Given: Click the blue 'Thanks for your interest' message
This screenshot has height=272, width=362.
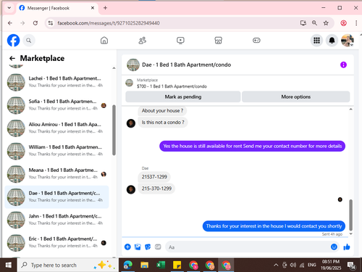Looking at the screenshot, I should (274, 226).
